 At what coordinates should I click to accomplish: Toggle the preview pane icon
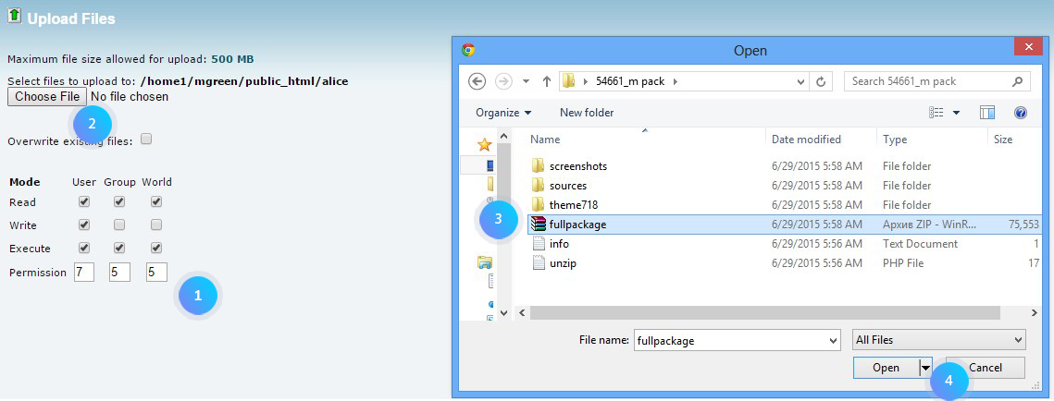[x=987, y=113]
